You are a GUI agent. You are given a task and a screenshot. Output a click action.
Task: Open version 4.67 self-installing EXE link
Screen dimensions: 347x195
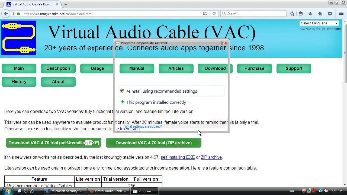pos(178,157)
